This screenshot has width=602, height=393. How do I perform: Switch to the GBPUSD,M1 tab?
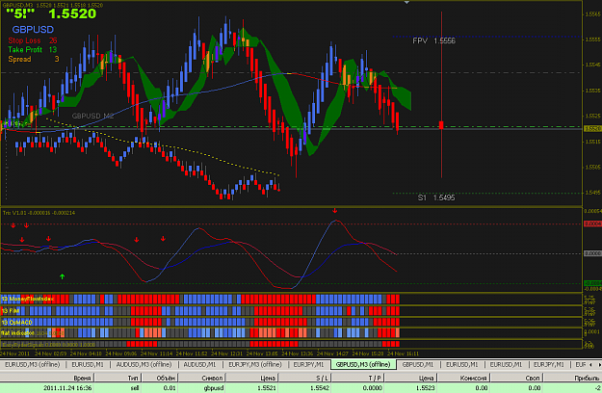tap(418, 364)
